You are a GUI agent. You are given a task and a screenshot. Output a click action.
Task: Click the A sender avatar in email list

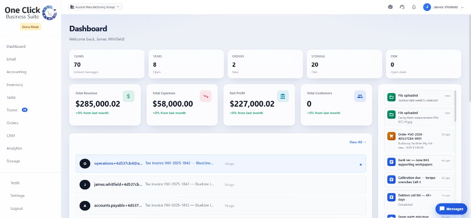coord(85,206)
